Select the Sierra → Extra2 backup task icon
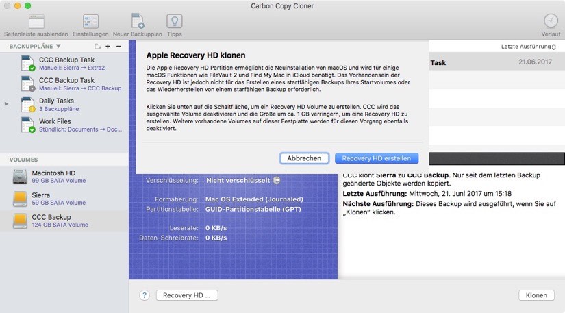 28,63
